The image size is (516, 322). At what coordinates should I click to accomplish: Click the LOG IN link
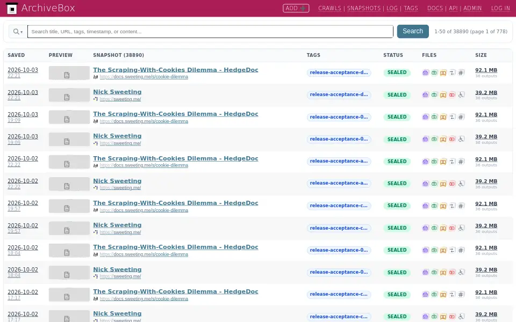pyautogui.click(x=500, y=8)
